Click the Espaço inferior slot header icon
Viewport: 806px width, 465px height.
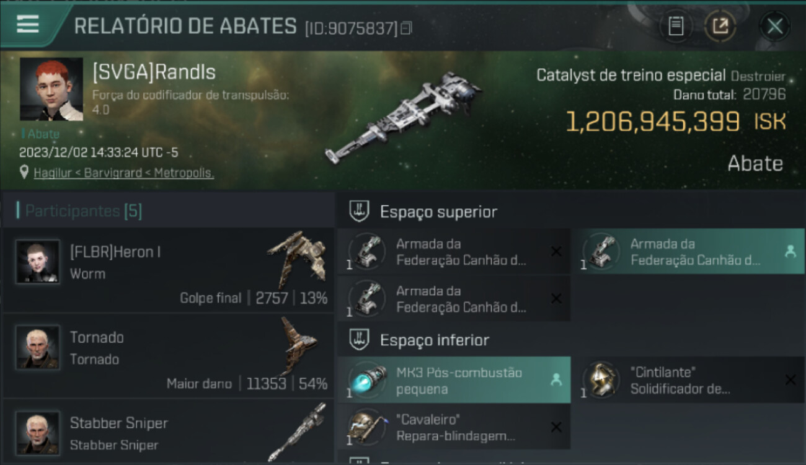[x=360, y=340]
